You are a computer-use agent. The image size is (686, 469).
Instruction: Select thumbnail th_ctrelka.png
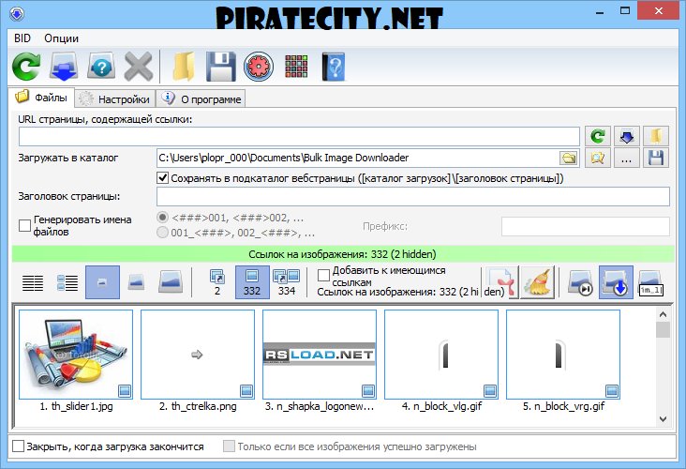tap(198, 355)
